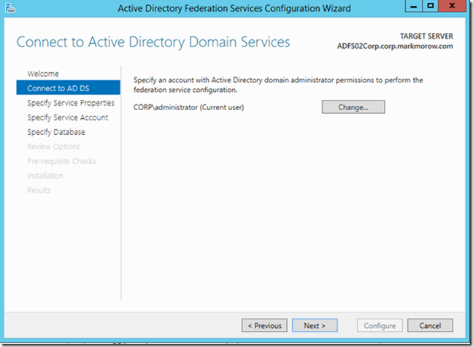
Task: Close the AD FS Configuration Wizard
Action: (452, 6)
